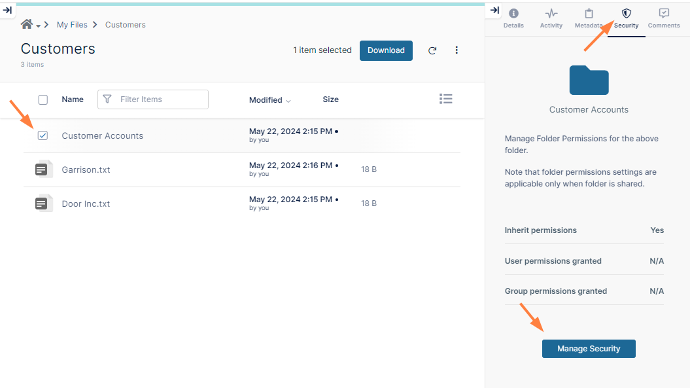This screenshot has width=690, height=388.
Task: Open the three-dot more options menu
Action: pos(457,50)
